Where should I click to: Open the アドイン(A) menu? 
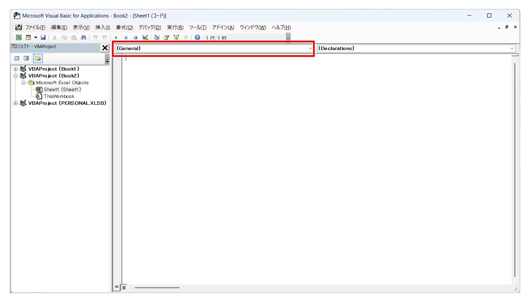tap(223, 27)
